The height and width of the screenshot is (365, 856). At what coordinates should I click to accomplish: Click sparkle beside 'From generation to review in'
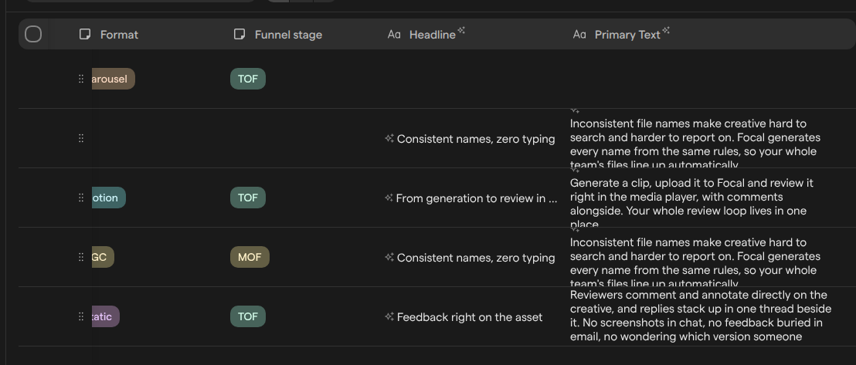click(x=389, y=198)
